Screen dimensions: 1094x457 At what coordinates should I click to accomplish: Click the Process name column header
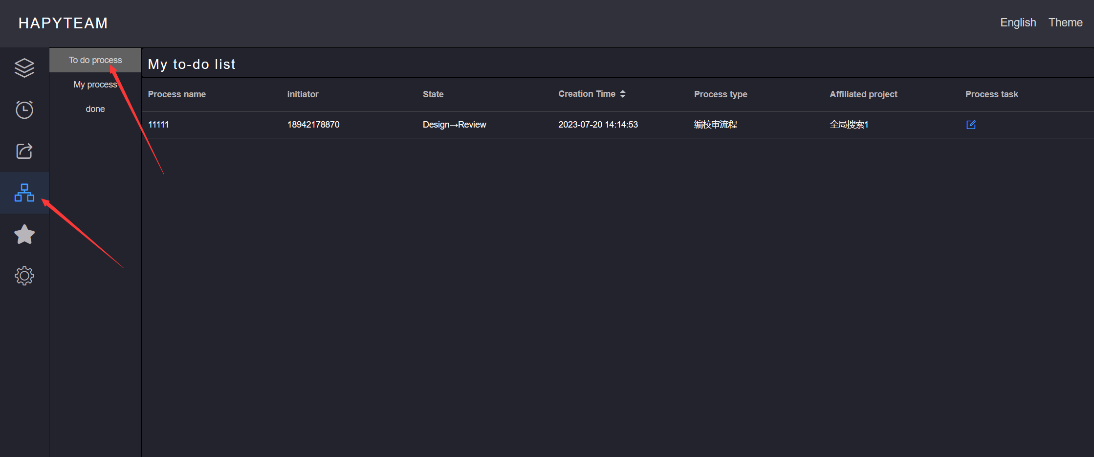[x=177, y=94]
